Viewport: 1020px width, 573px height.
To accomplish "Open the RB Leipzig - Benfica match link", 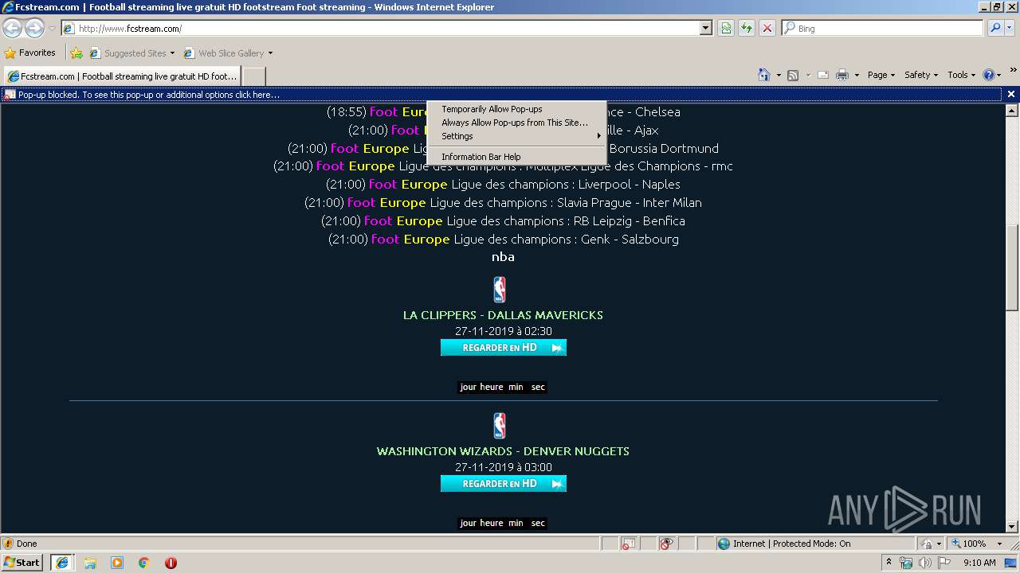I will (x=503, y=221).
